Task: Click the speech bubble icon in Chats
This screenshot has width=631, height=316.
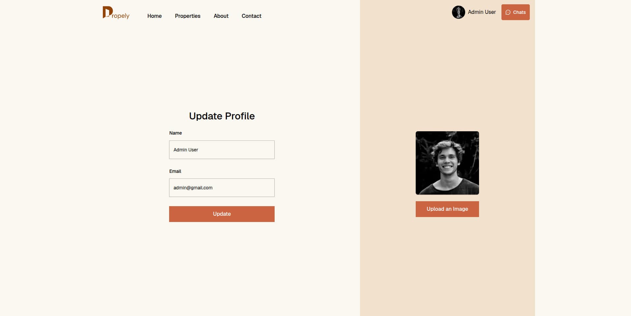Action: pyautogui.click(x=508, y=12)
